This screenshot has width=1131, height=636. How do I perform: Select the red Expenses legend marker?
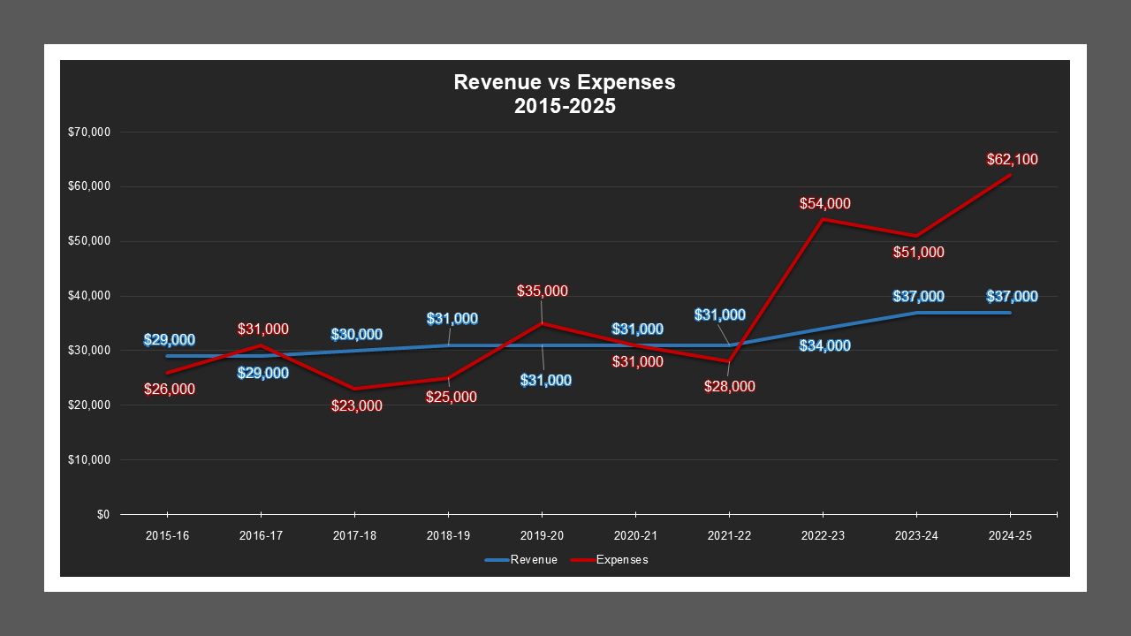pos(583,559)
